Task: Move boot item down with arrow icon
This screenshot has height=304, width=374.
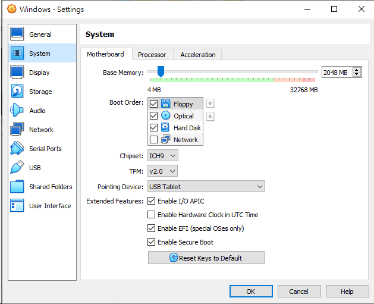Action: [x=210, y=116]
